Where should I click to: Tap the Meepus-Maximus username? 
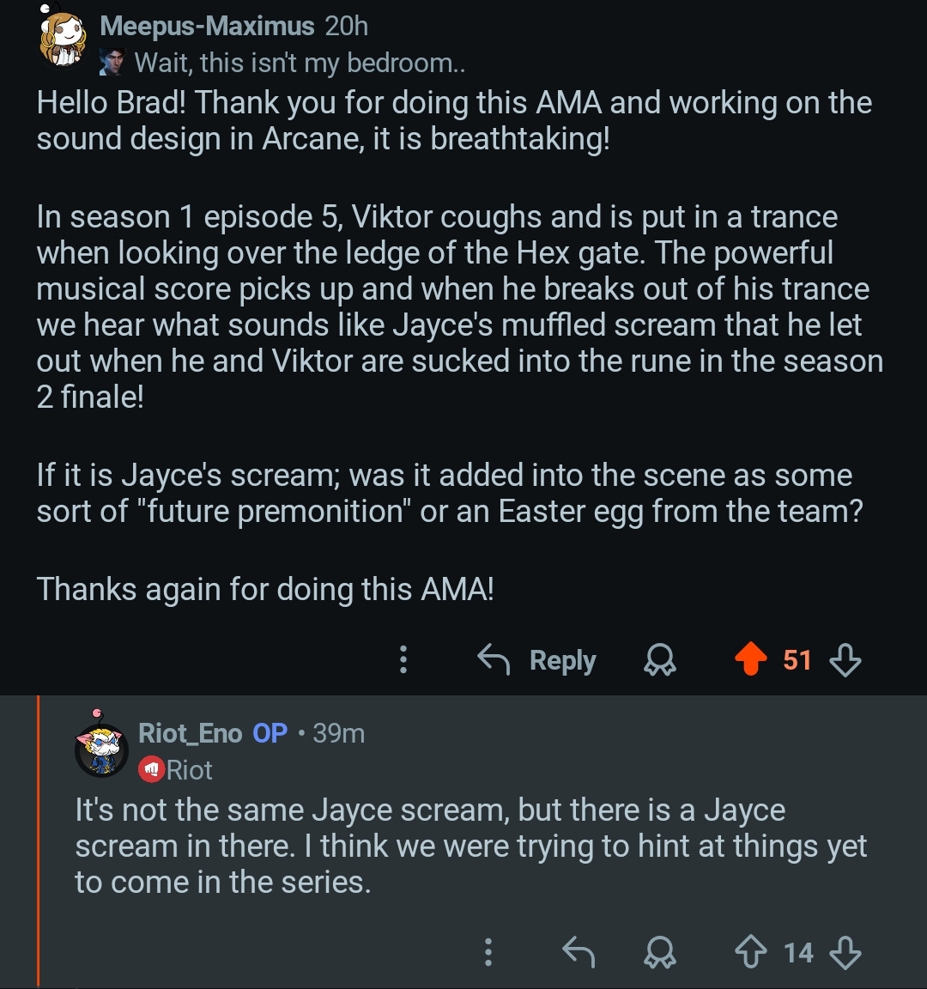(x=207, y=27)
